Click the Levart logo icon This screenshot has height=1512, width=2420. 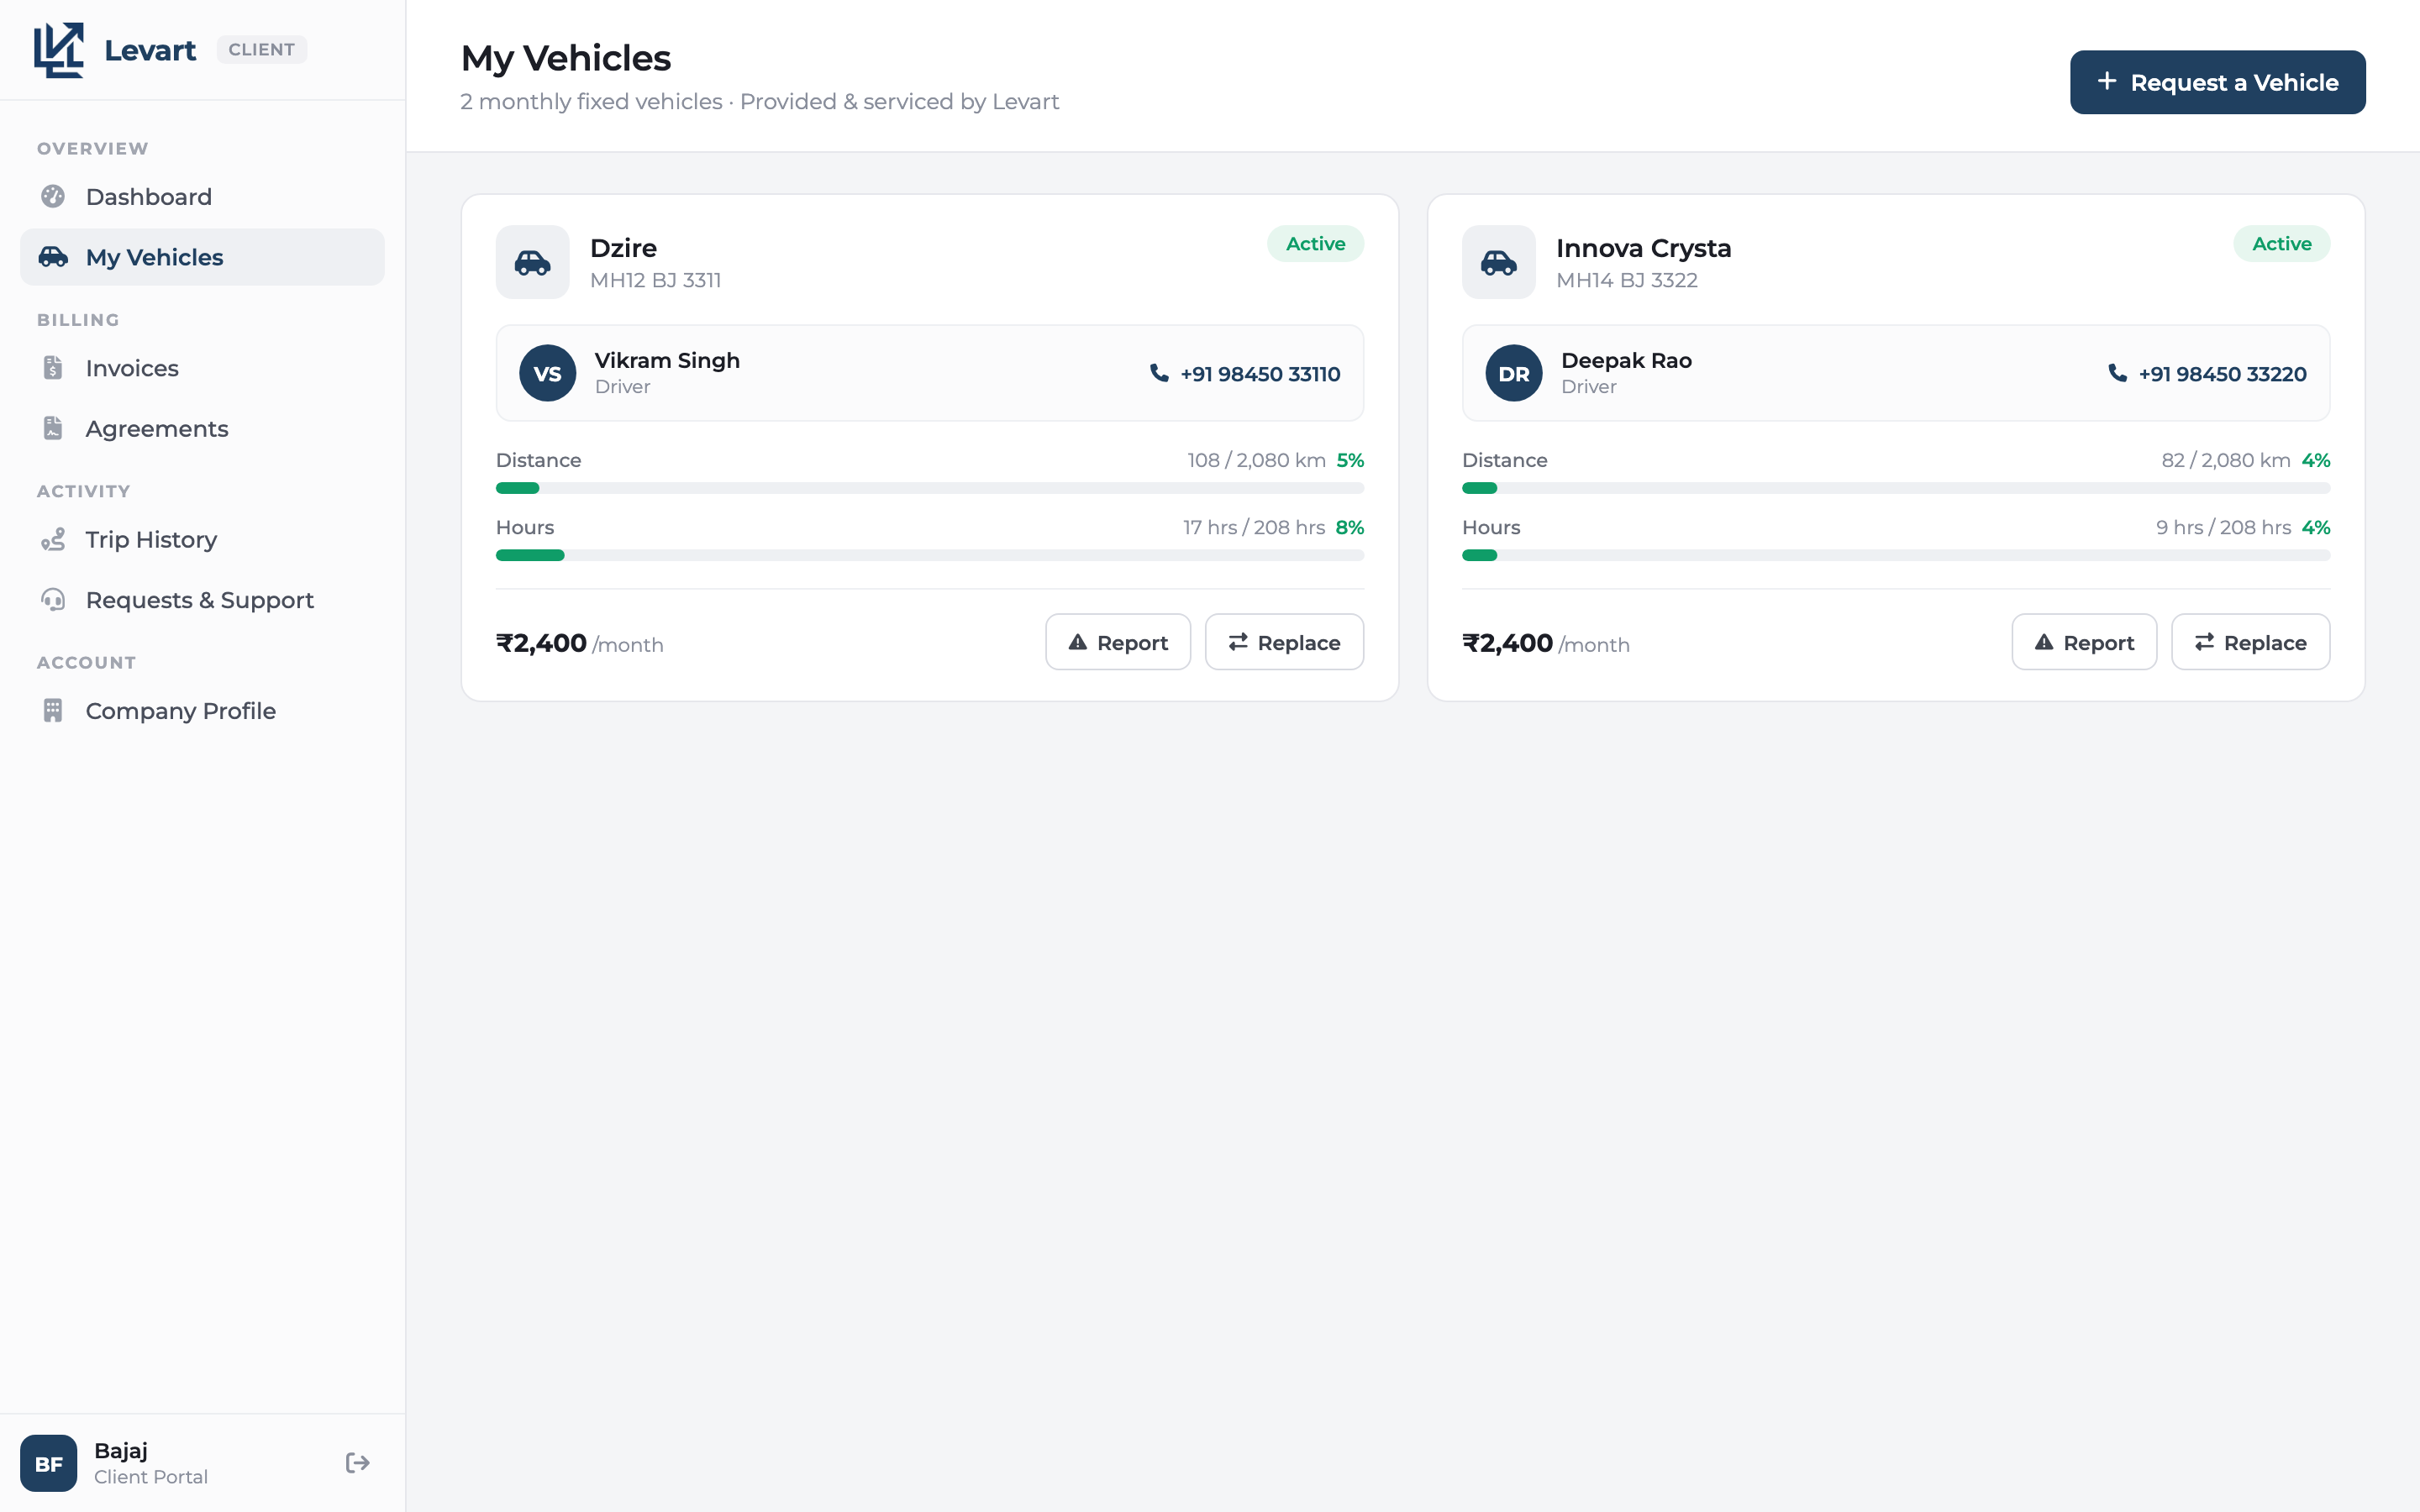click(59, 50)
